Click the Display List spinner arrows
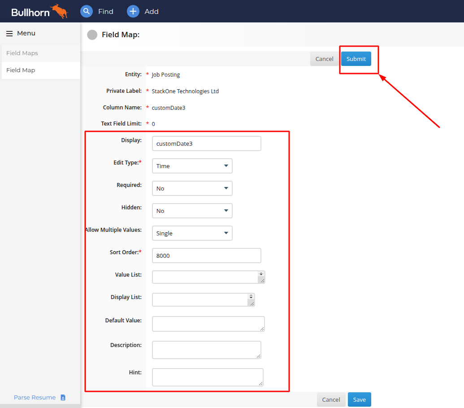Viewport: 464px width, 408px height. [251, 296]
